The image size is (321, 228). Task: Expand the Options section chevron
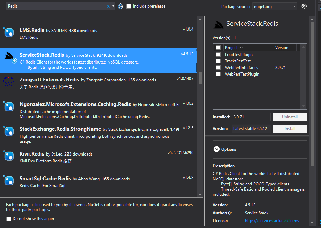[x=217, y=149]
